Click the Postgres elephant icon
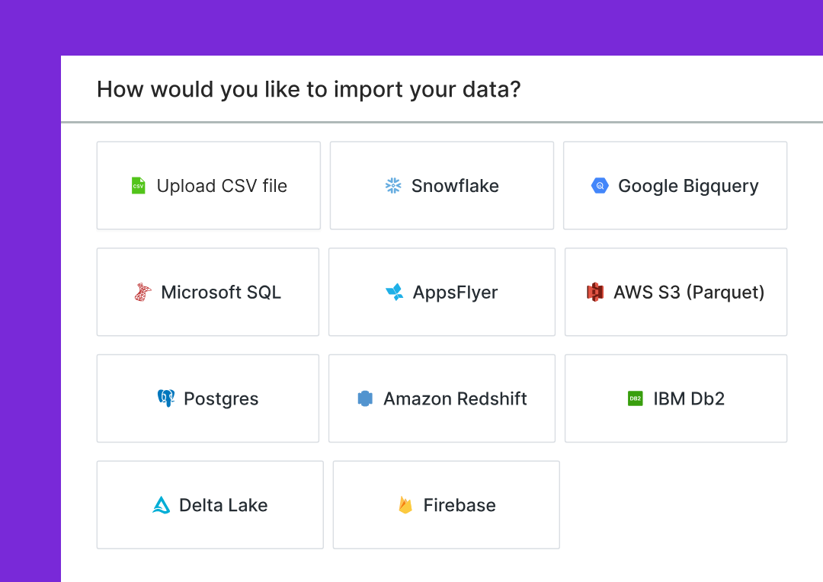Image resolution: width=823 pixels, height=582 pixels. [165, 398]
